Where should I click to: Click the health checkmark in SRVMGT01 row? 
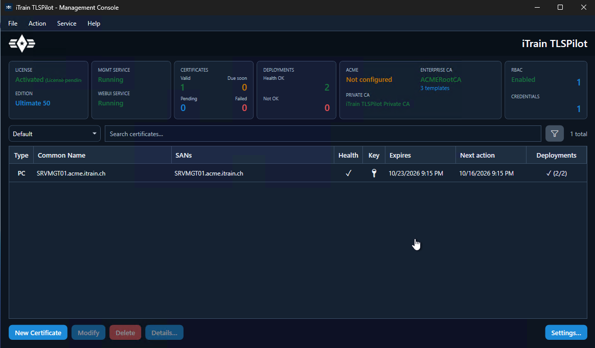pos(348,173)
